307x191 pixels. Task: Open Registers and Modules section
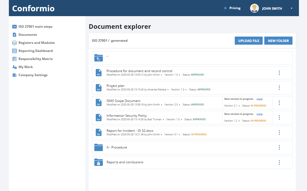point(37,43)
